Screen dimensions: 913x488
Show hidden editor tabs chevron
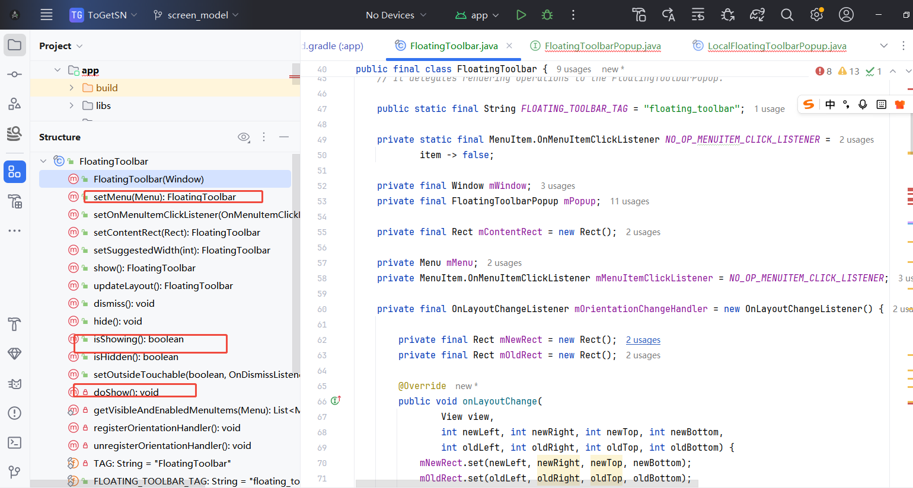point(884,46)
